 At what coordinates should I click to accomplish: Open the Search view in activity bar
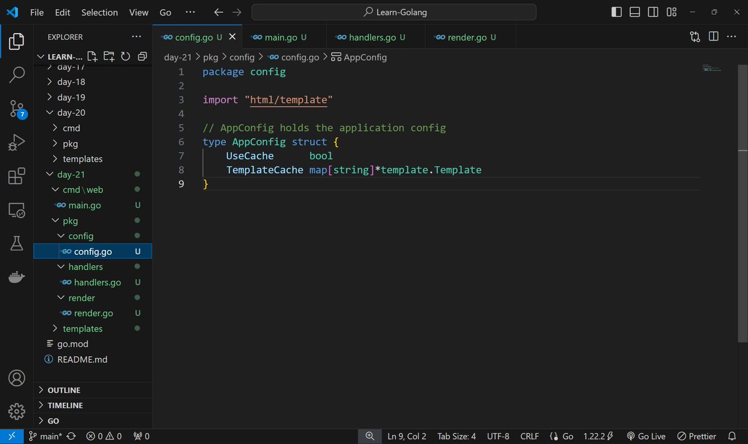[17, 75]
